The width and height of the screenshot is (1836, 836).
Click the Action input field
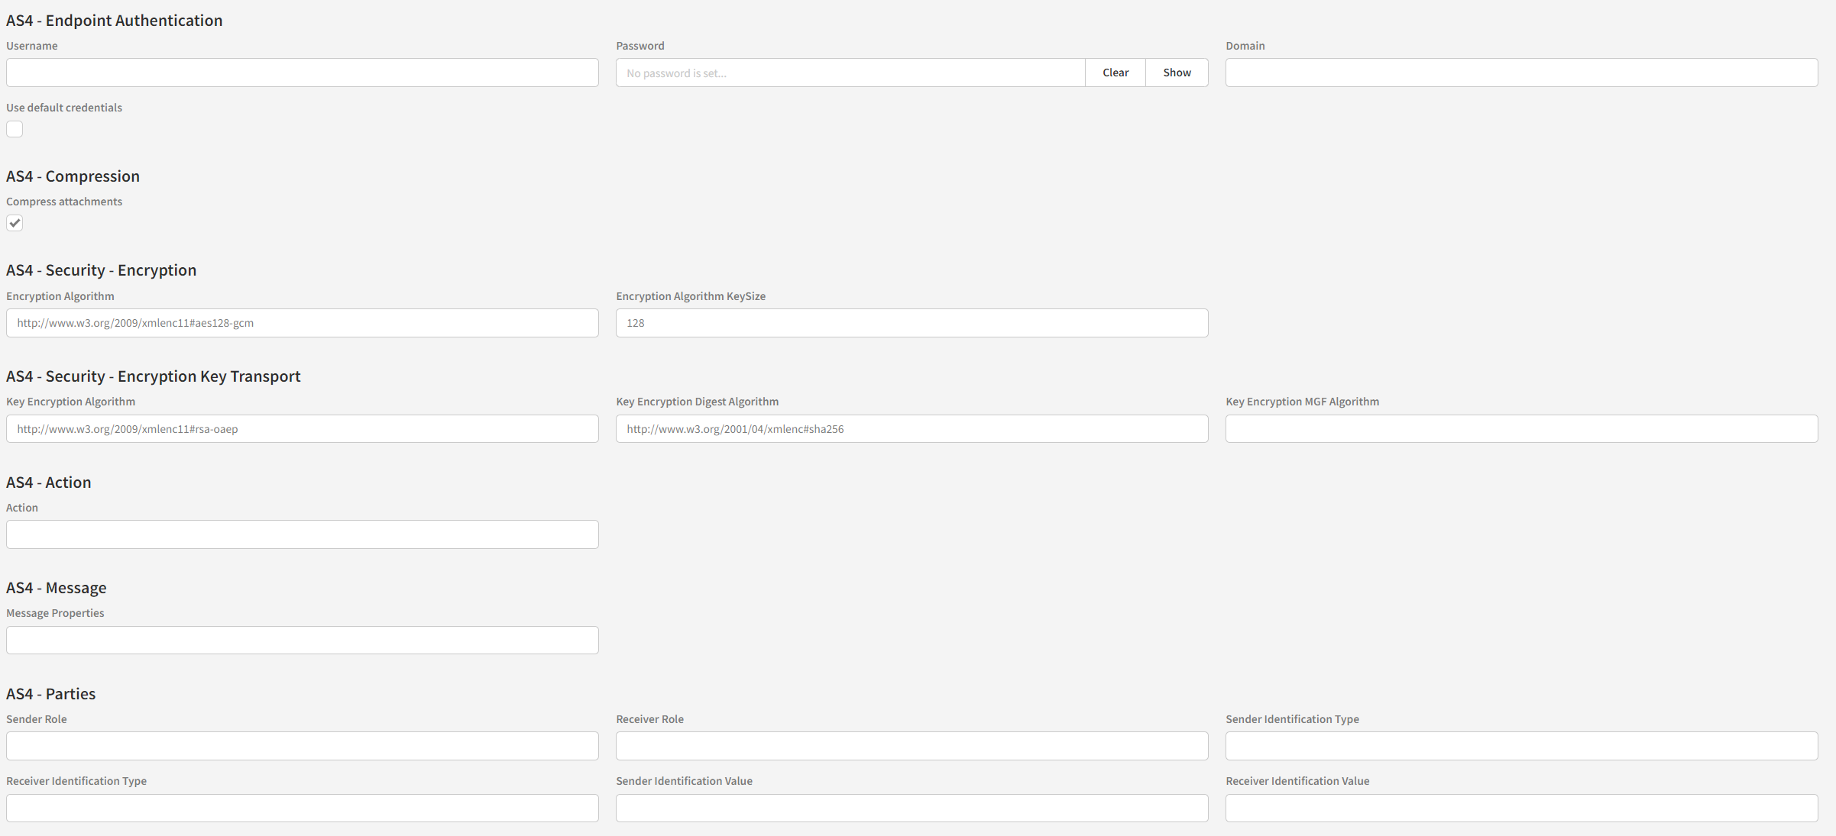point(302,534)
